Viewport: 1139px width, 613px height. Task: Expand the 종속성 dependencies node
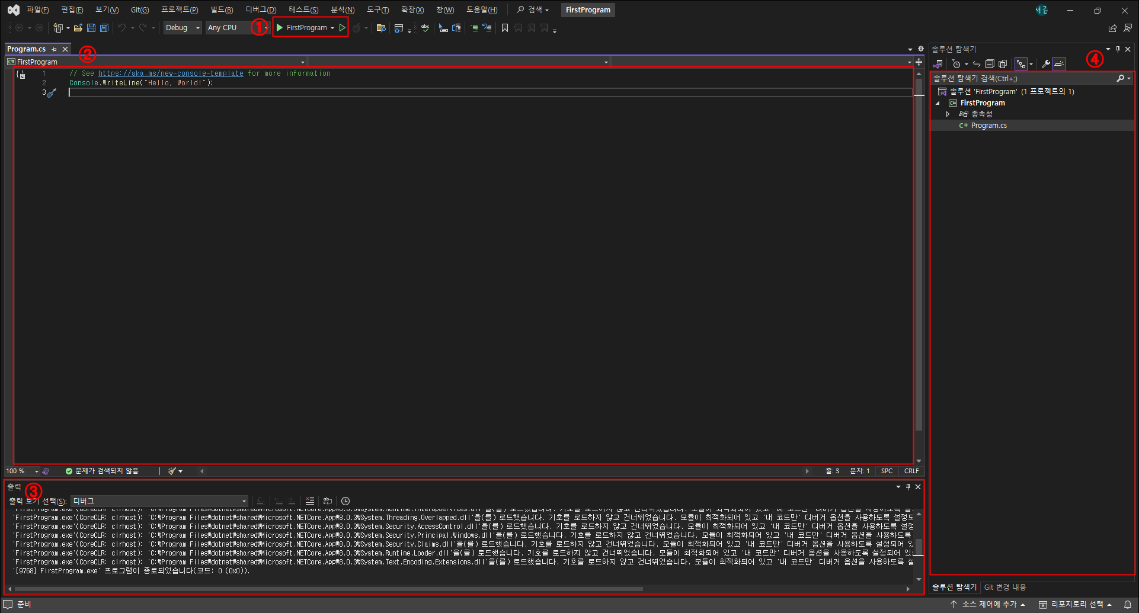(x=948, y=114)
